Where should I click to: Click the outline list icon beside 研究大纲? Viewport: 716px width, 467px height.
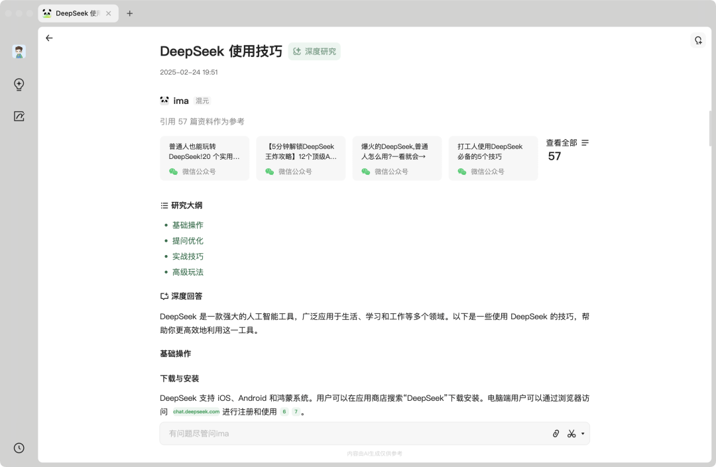pyautogui.click(x=164, y=206)
